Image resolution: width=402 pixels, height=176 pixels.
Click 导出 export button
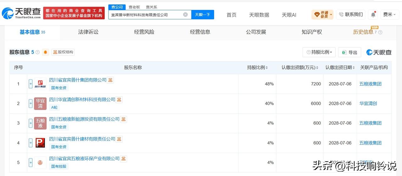point(349,52)
